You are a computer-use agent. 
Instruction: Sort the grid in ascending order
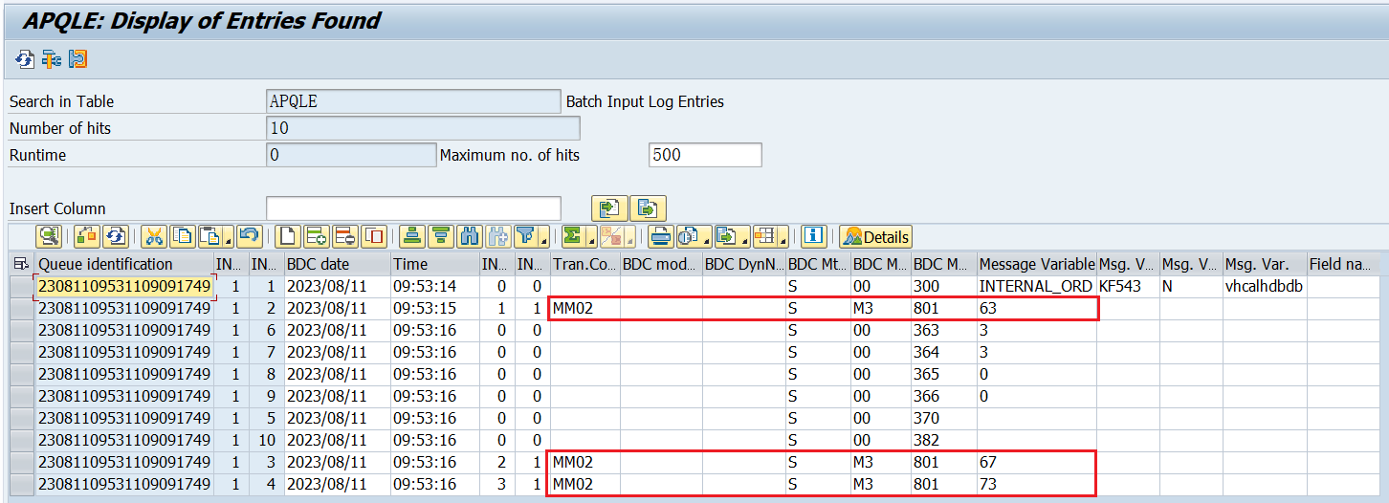point(412,236)
